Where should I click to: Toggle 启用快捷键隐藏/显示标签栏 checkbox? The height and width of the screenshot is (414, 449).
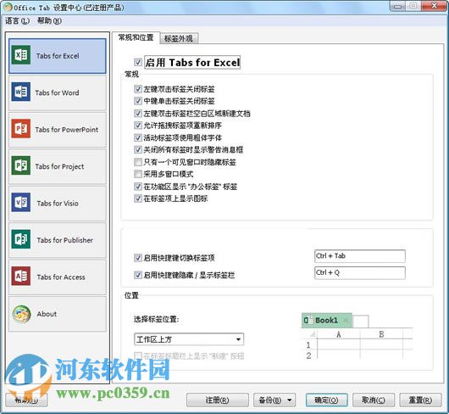[138, 275]
